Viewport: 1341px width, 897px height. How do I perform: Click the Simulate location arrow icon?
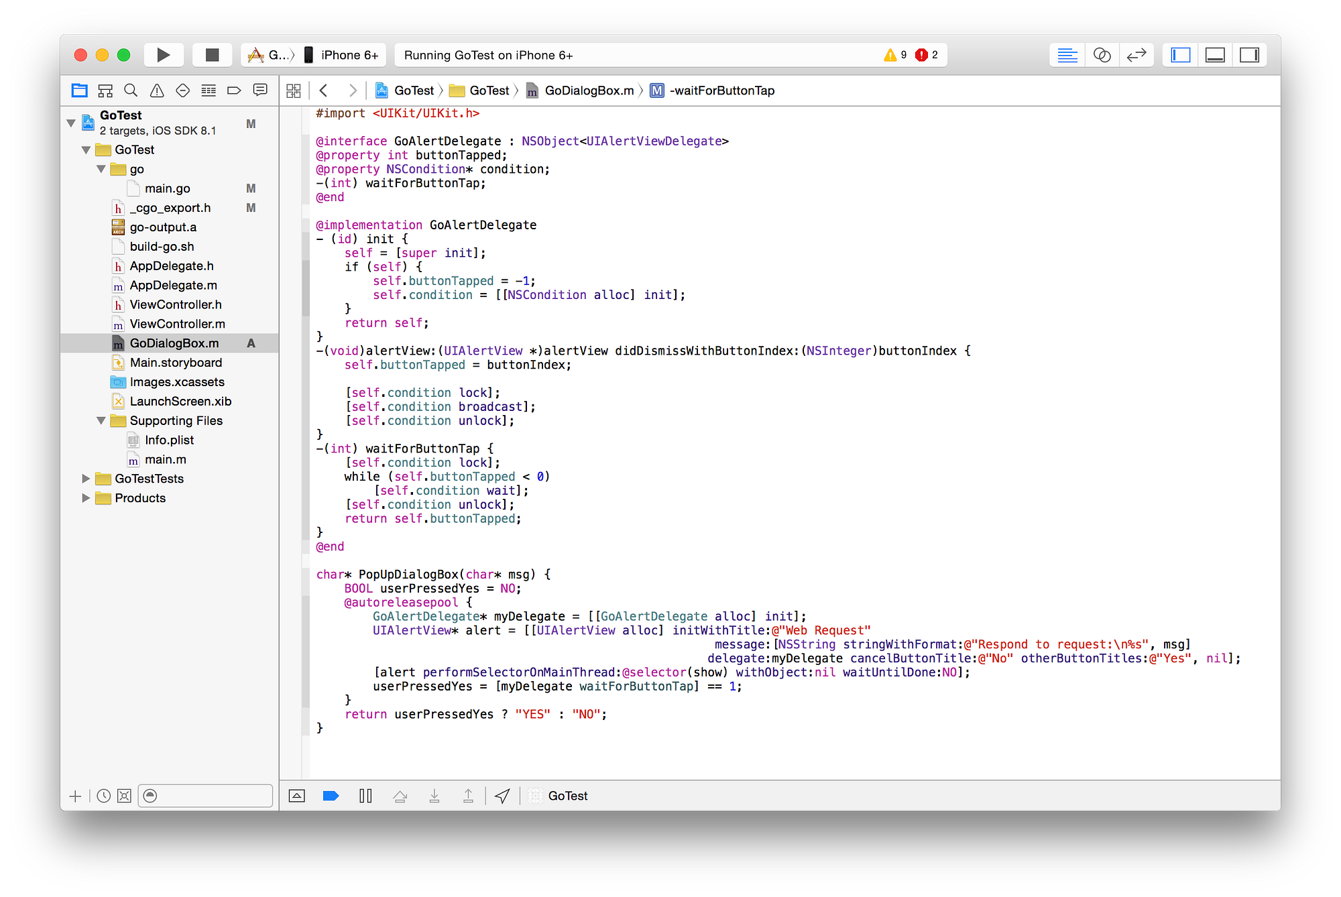[x=502, y=796]
